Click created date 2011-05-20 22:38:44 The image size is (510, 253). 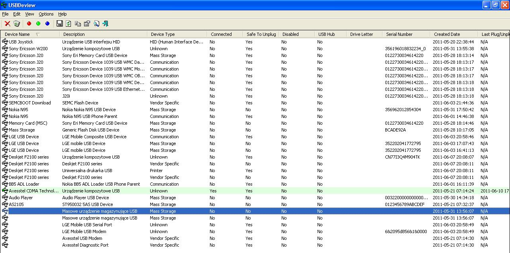click(453, 42)
